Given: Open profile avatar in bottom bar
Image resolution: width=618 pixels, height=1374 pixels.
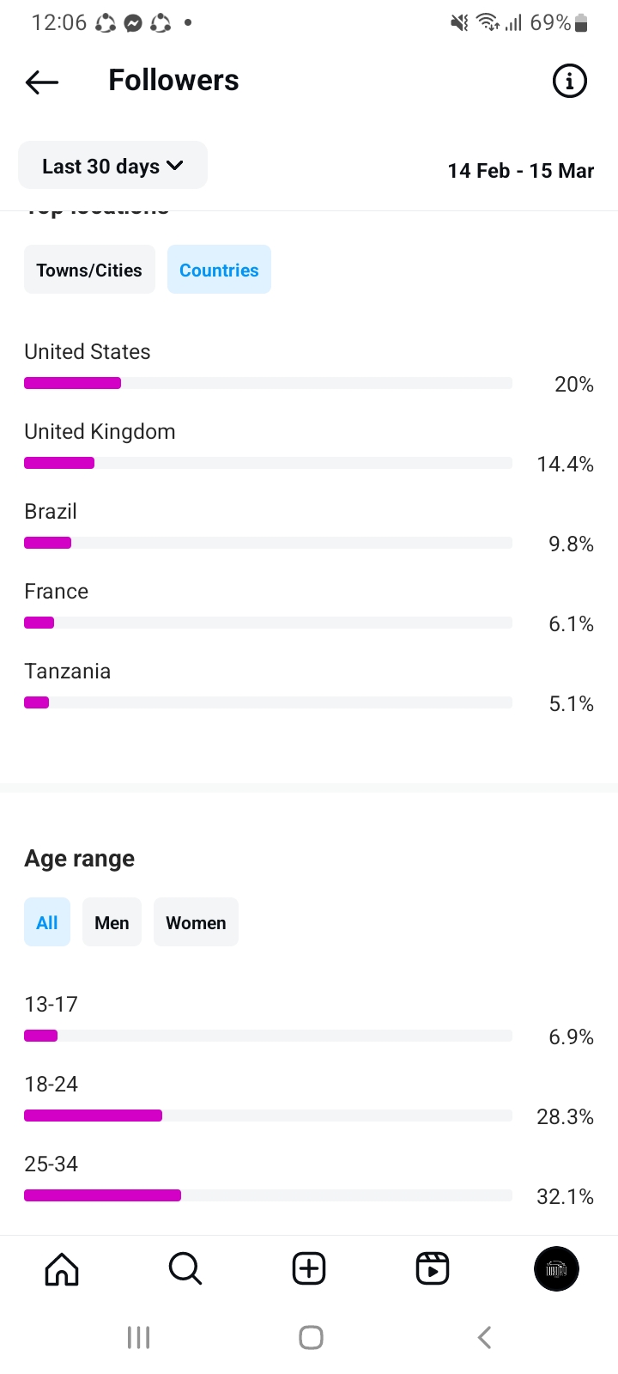Looking at the screenshot, I should coord(556,1268).
